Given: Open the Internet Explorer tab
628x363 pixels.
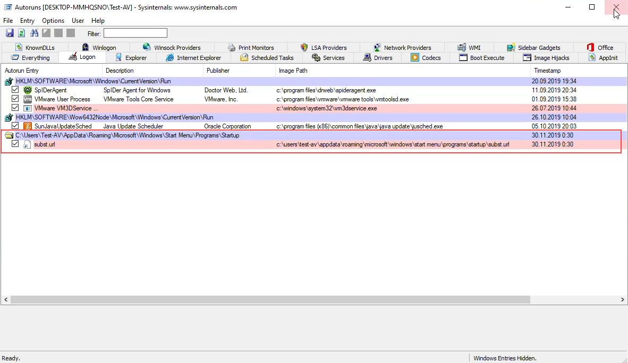Looking at the screenshot, I should coord(193,58).
